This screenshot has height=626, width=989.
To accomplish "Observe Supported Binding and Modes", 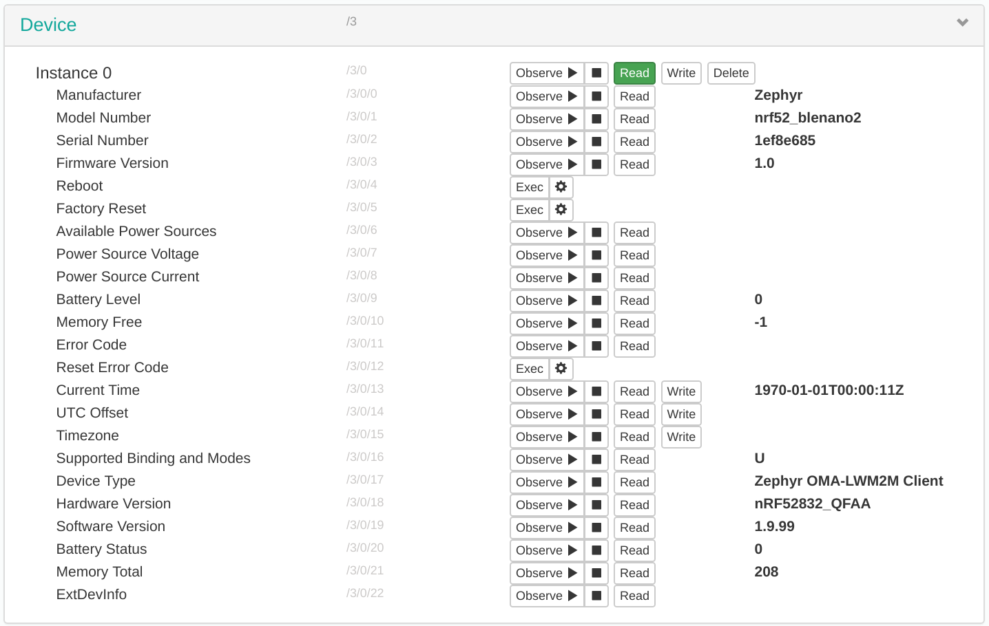I will 547,460.
